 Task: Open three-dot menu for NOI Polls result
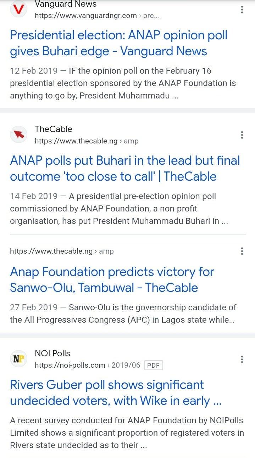click(x=242, y=360)
